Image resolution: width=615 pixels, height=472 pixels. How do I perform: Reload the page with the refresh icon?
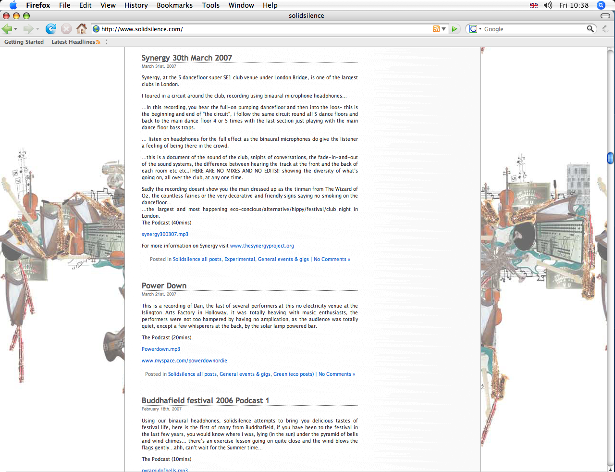coord(50,29)
